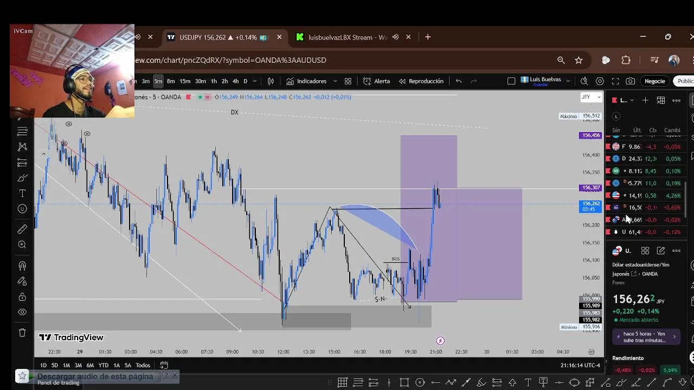
Task: Click the Publicar button
Action: [684, 81]
